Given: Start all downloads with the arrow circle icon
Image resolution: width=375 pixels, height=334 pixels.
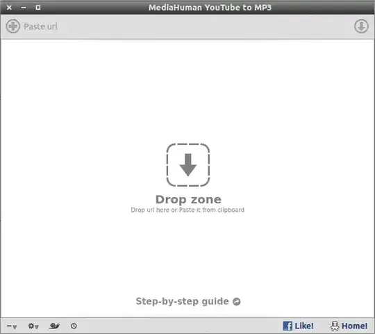Looking at the screenshot, I should point(361,26).
